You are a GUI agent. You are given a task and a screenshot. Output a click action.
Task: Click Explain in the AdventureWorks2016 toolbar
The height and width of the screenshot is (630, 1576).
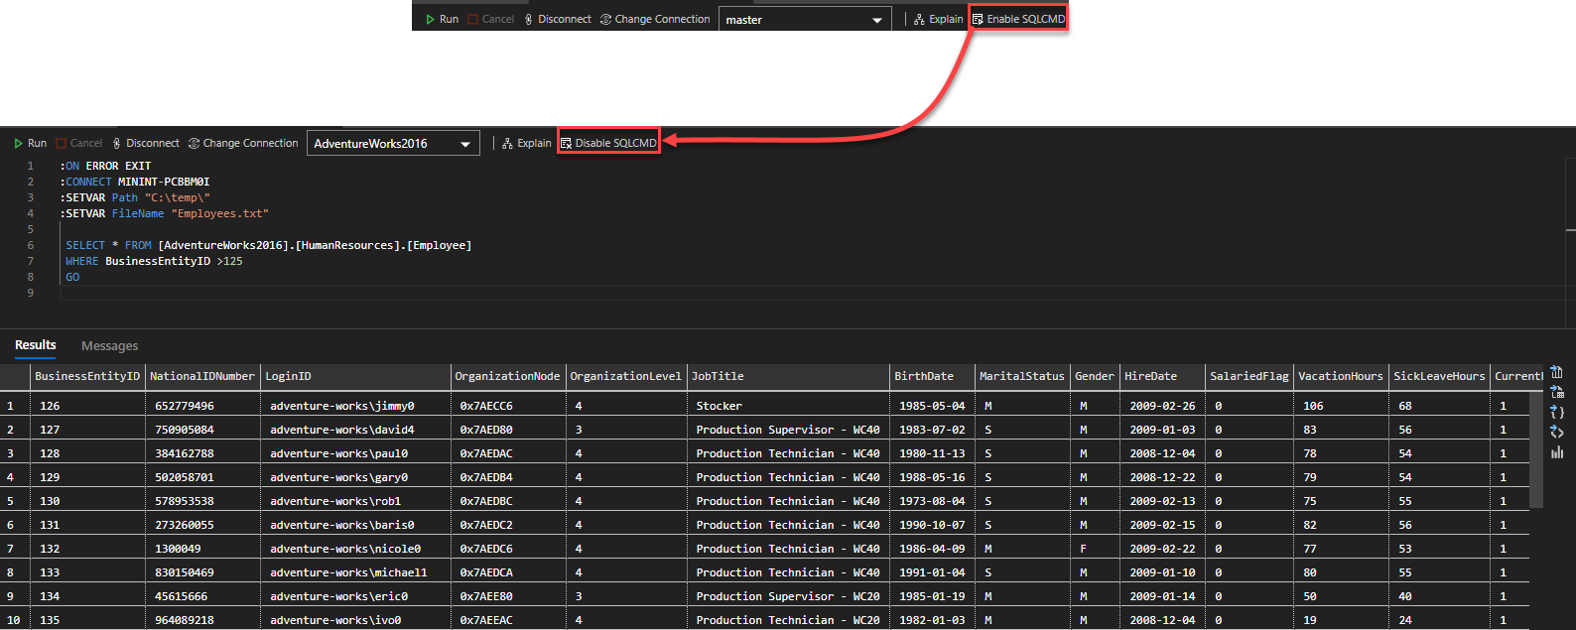tap(527, 143)
